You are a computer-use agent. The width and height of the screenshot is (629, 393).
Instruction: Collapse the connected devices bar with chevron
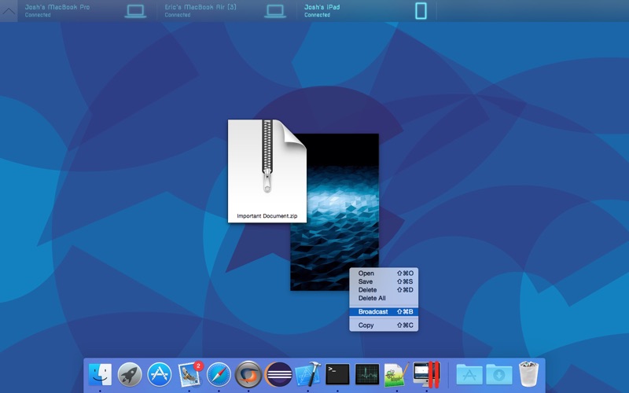[9, 11]
